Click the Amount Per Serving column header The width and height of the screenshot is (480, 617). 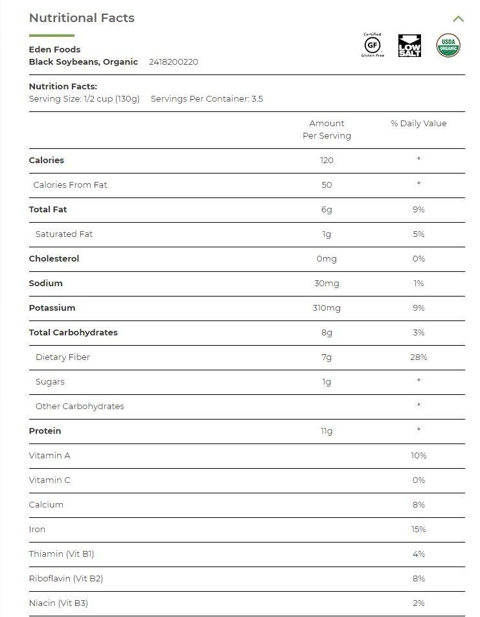pyautogui.click(x=326, y=129)
